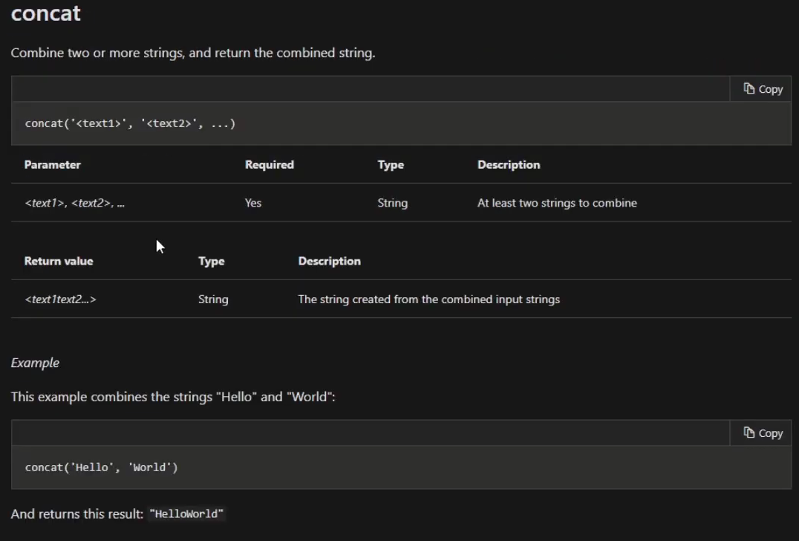Click the "Required" column header
This screenshot has height=541, width=799.
(270, 165)
